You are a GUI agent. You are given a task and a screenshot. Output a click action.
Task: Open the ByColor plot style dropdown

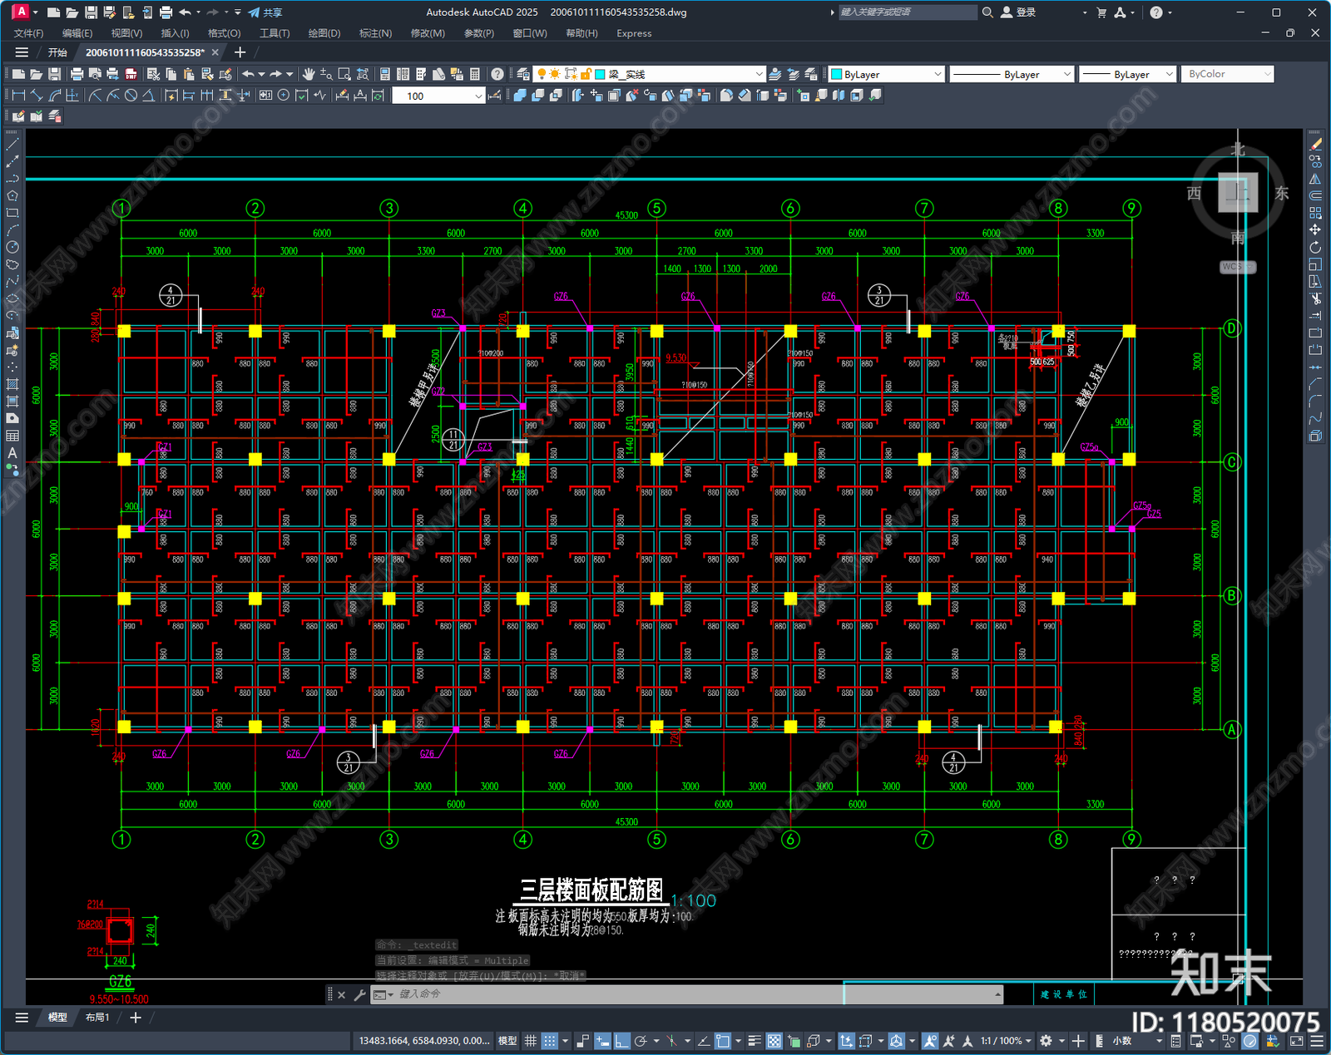click(1227, 74)
